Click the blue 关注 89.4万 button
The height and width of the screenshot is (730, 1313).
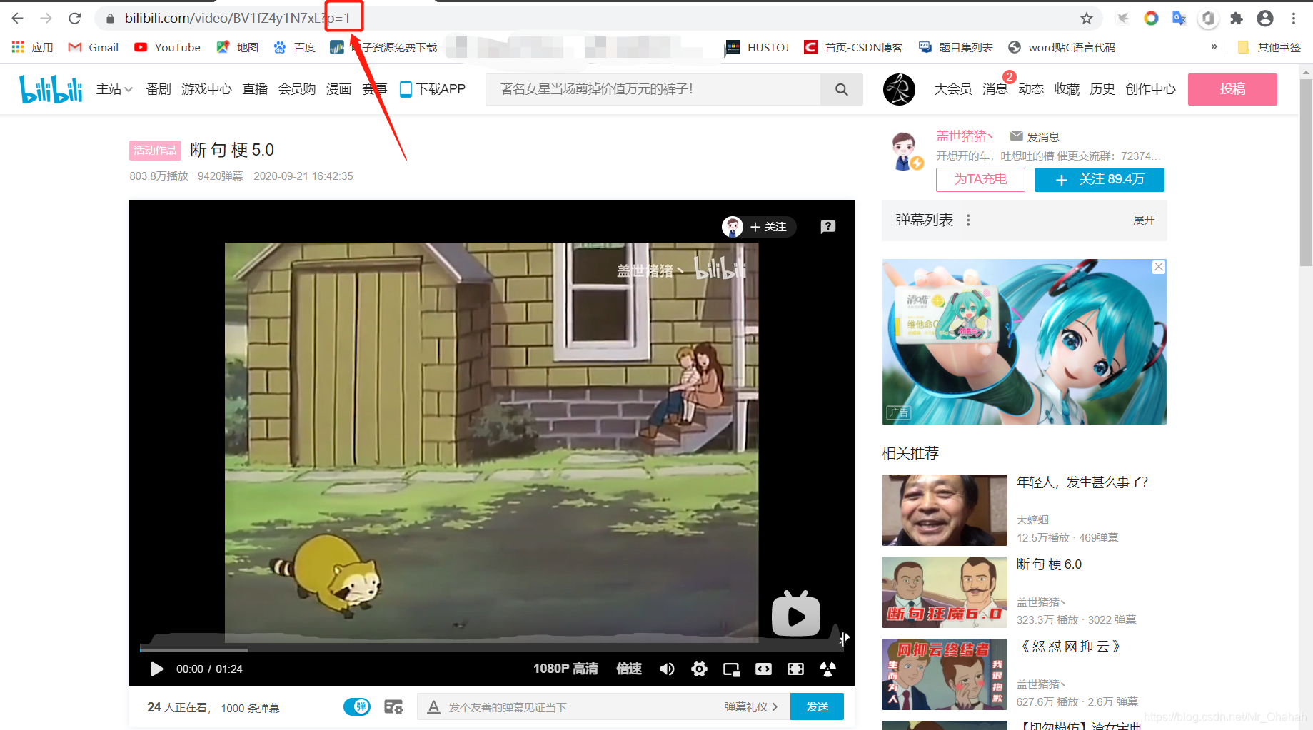pos(1100,179)
